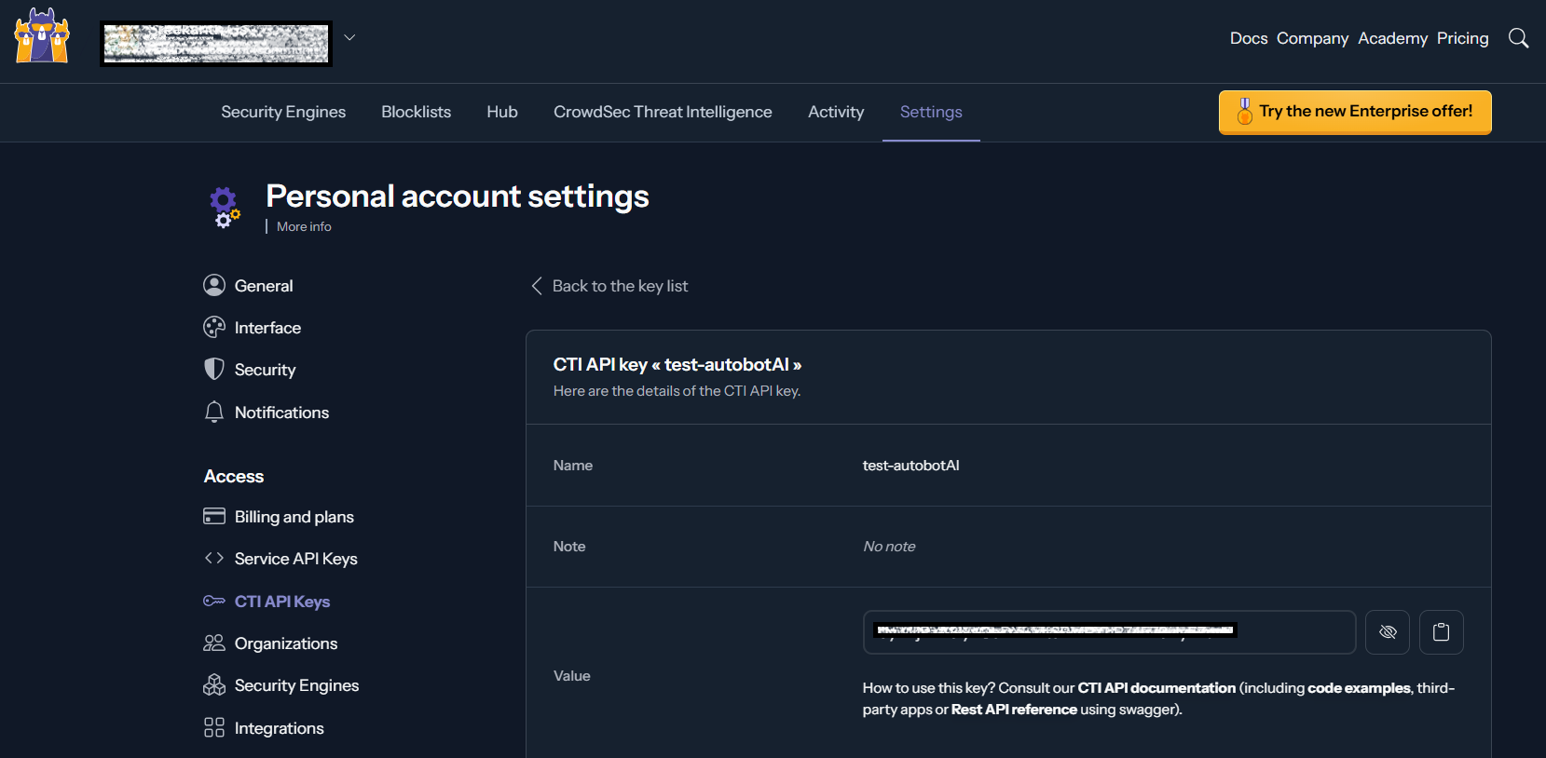Click the General user profile icon
The height and width of the screenshot is (758, 1546).
[214, 285]
